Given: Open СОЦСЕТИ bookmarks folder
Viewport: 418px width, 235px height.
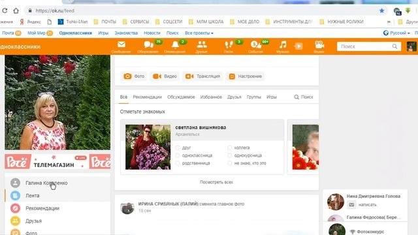Looking at the screenshot, I should point(169,22).
